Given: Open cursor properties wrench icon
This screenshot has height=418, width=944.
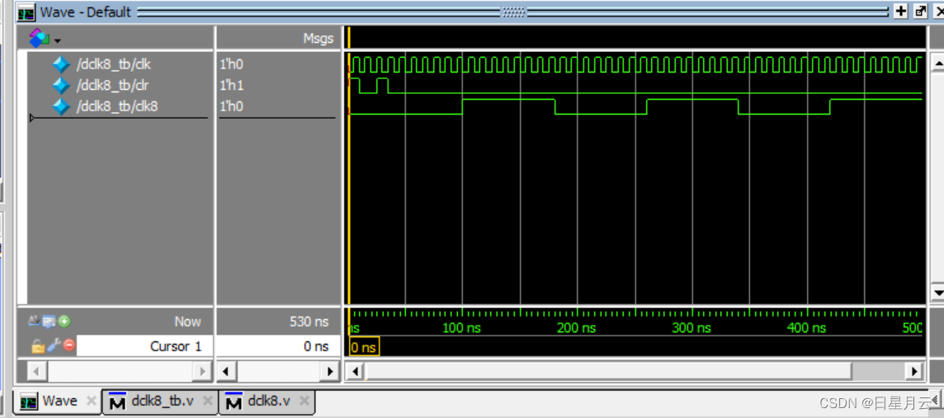Looking at the screenshot, I should (54, 345).
